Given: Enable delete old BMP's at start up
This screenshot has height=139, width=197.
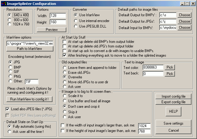Looking at the screenshot, I should [65, 42].
